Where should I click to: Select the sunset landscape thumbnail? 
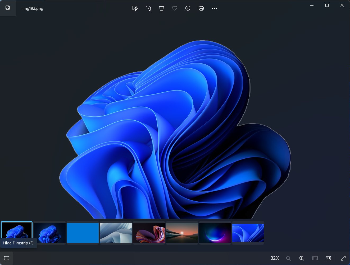182,233
